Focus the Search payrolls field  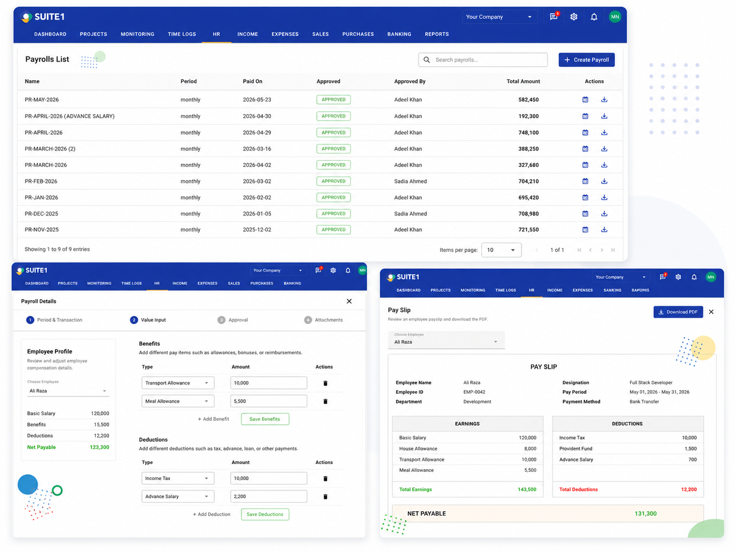pyautogui.click(x=483, y=59)
